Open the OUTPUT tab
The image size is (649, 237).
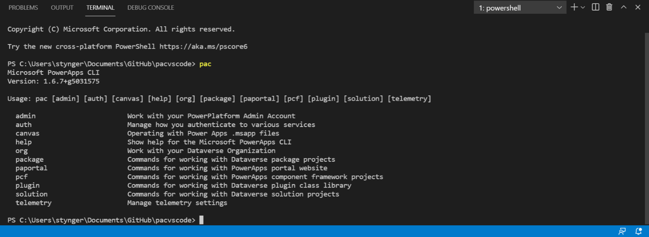[x=62, y=8]
